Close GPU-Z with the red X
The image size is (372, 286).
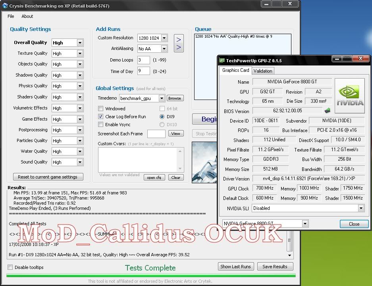[360, 58]
